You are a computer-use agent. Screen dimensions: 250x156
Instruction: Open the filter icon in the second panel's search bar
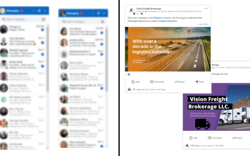click(x=103, y=22)
